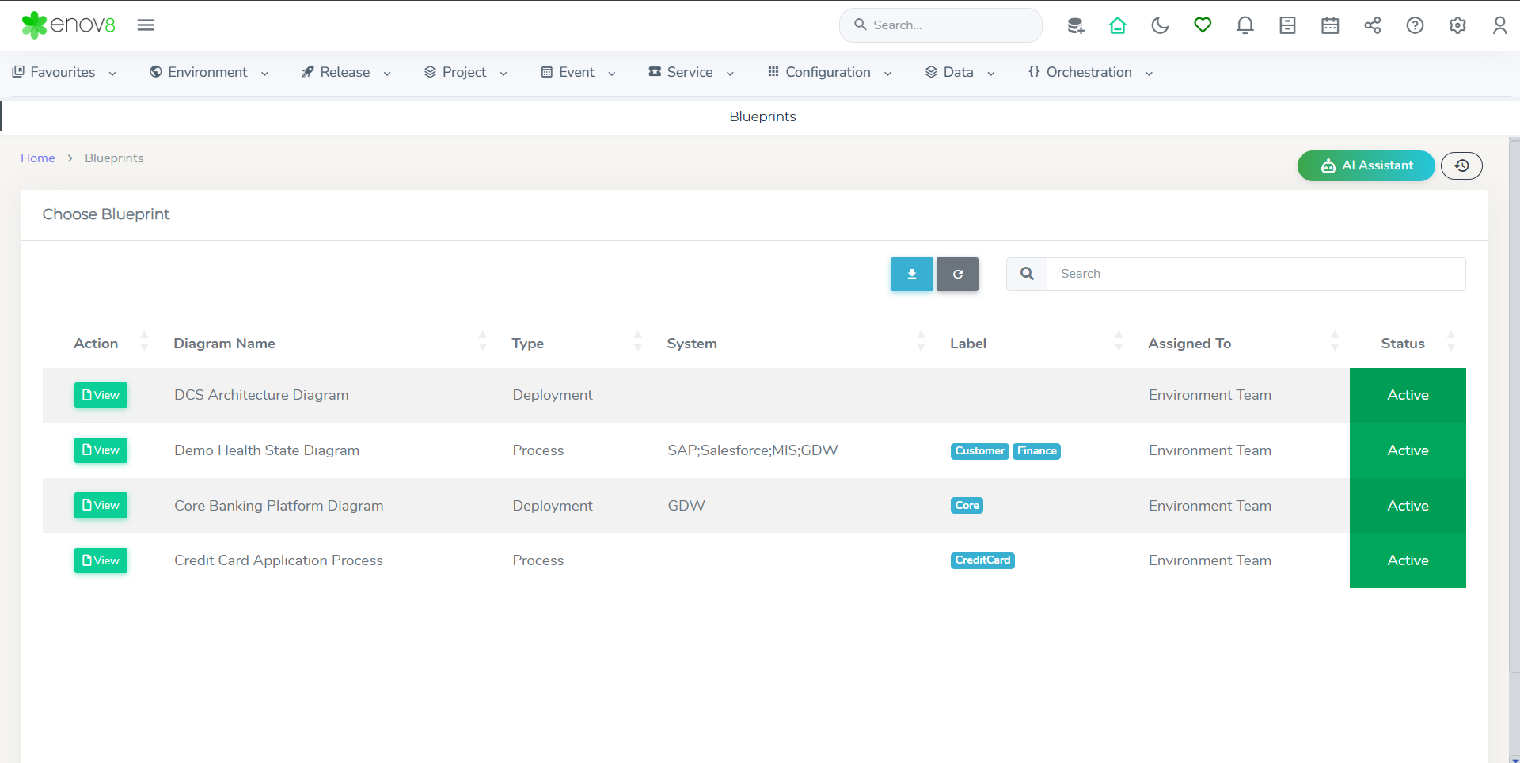Viewport: 1520px width, 763px height.
Task: Open the Configuration menu
Action: click(829, 72)
